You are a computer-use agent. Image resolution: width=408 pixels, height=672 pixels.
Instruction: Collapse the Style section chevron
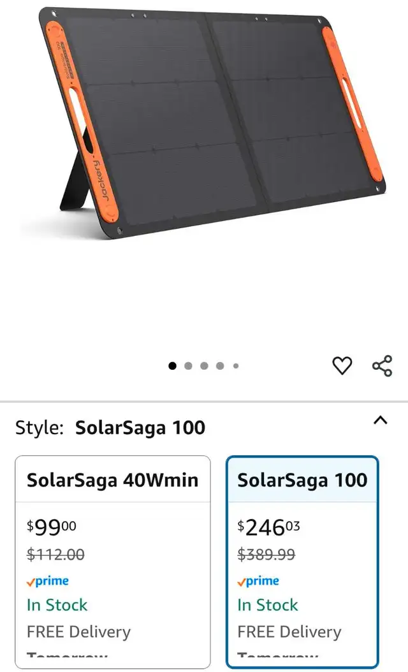click(x=380, y=420)
